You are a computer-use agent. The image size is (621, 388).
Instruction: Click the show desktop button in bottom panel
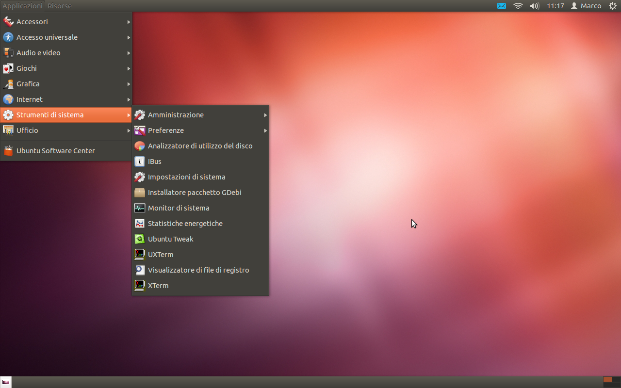6,382
